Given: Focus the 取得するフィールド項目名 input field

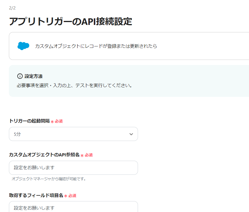Looking at the screenshot, I should pos(73,207).
